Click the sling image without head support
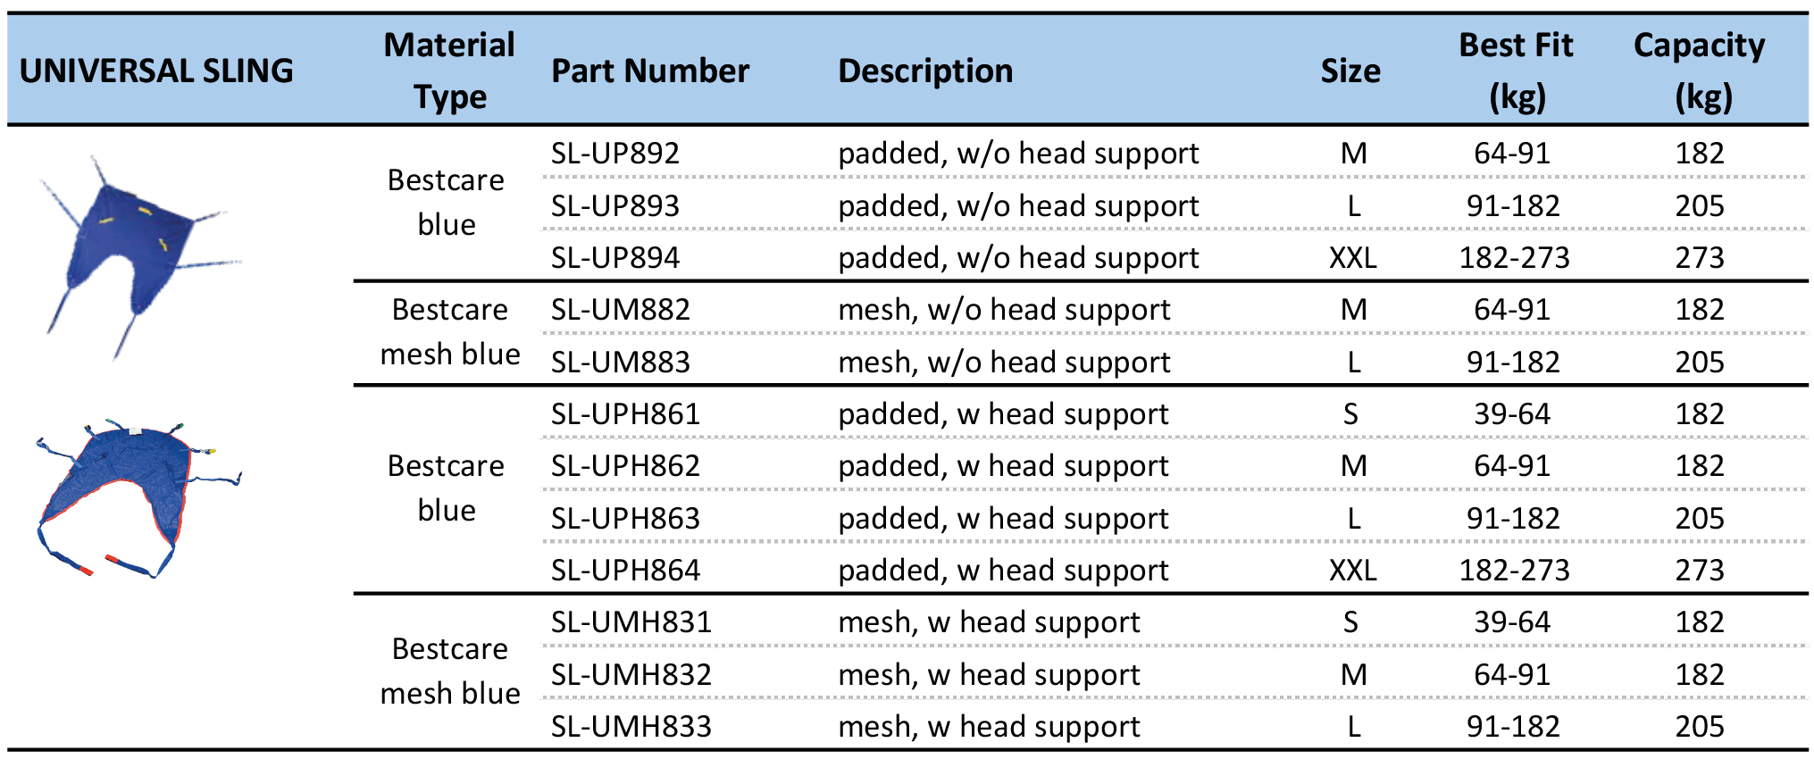Image resolution: width=1814 pixels, height=759 pixels. pos(139,257)
